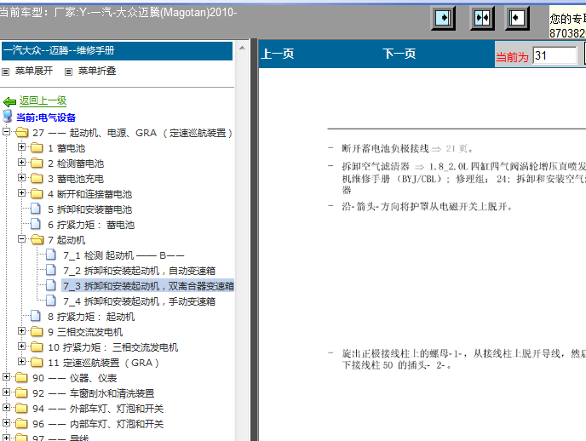This screenshot has width=586, height=441.
Task: Click 菜单展开 to expand menu
Action: click(x=34, y=71)
